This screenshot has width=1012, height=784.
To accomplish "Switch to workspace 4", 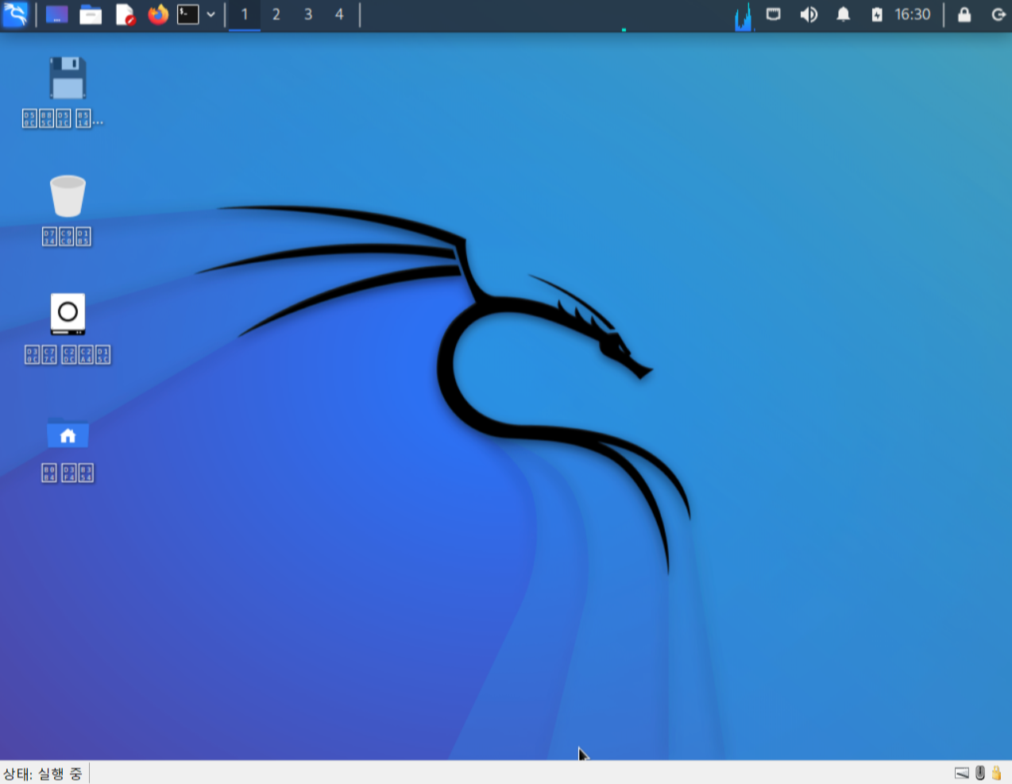I will (339, 14).
